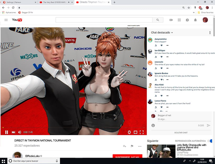
Task: Mute the video volume
Action: point(19,132)
